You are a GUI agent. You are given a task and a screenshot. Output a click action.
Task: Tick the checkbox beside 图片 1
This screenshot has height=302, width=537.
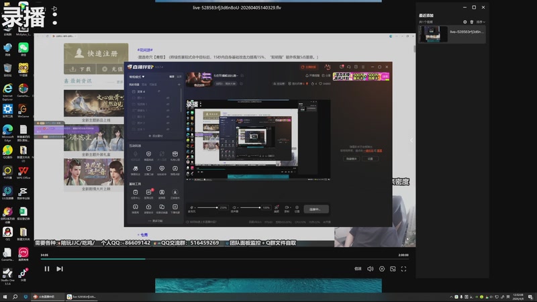[x=134, y=98]
